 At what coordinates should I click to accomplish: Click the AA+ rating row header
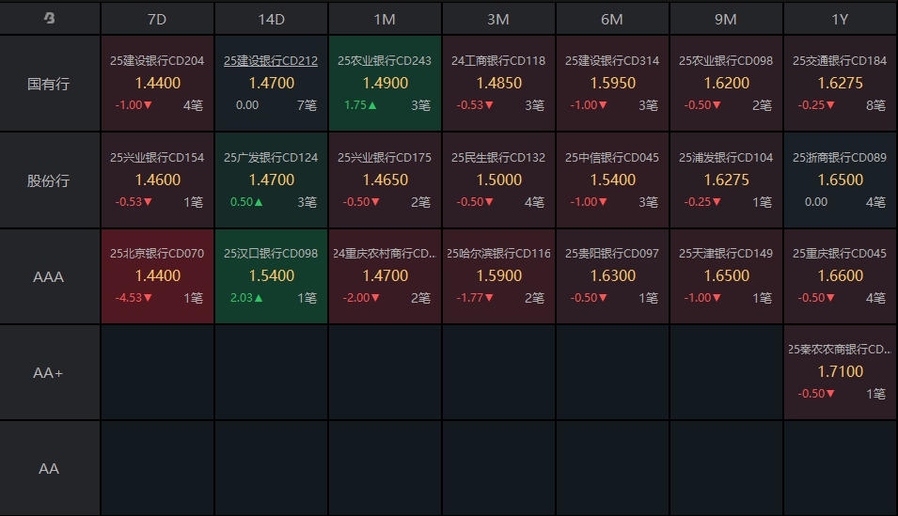50,373
